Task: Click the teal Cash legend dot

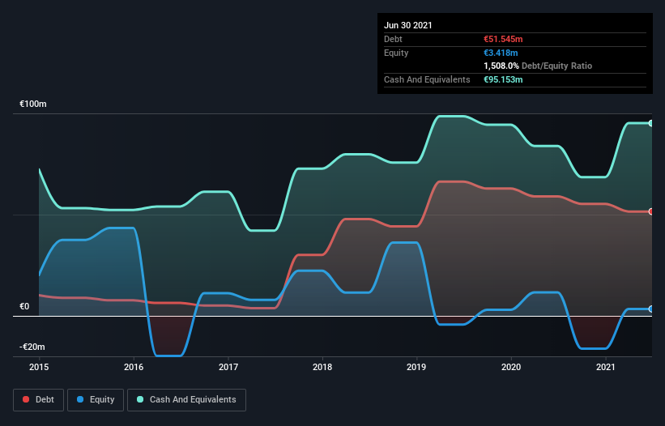Action: click(140, 399)
